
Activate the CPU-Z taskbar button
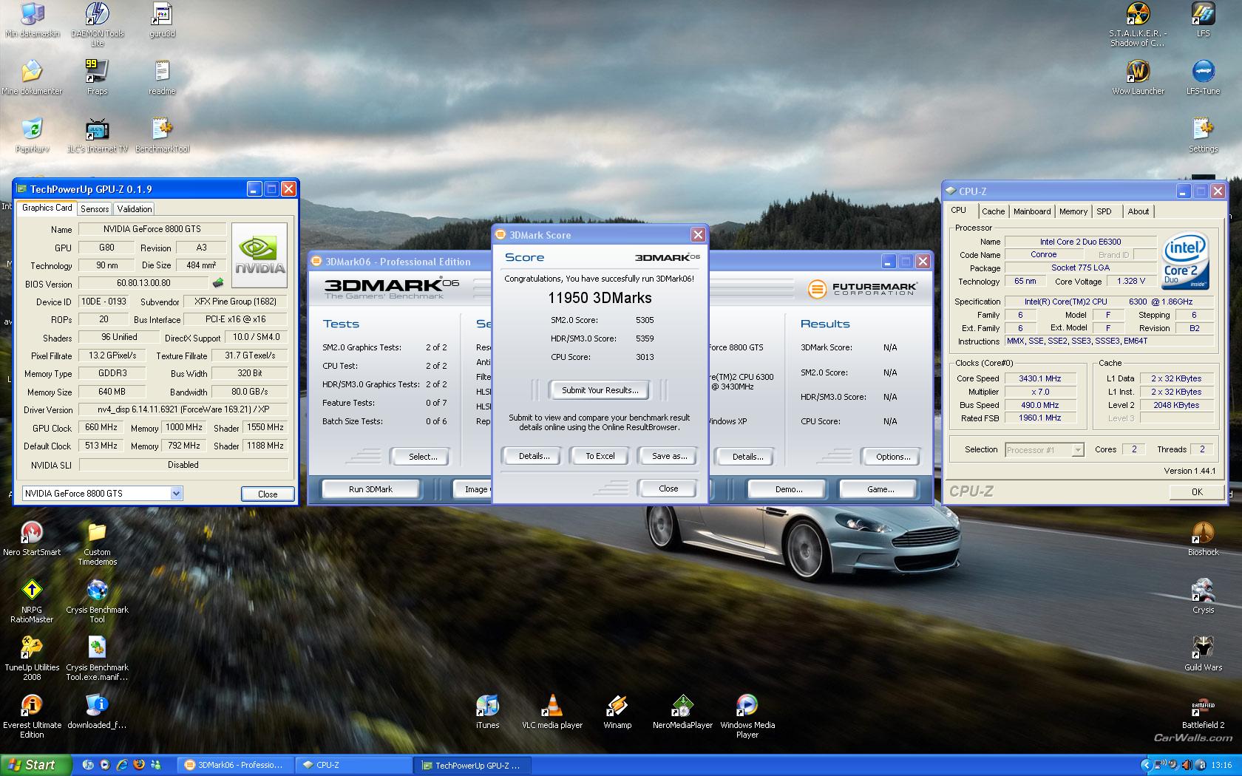pyautogui.click(x=353, y=765)
